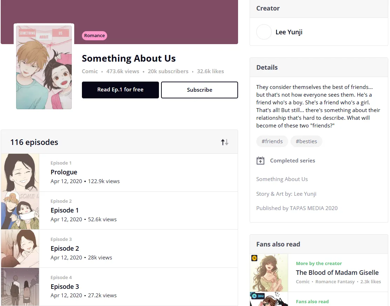The width and height of the screenshot is (390, 306).
Task: Open Lee Yunji's creator avatar
Action: point(264,32)
